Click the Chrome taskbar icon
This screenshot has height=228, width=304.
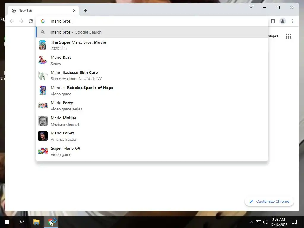coord(51,222)
